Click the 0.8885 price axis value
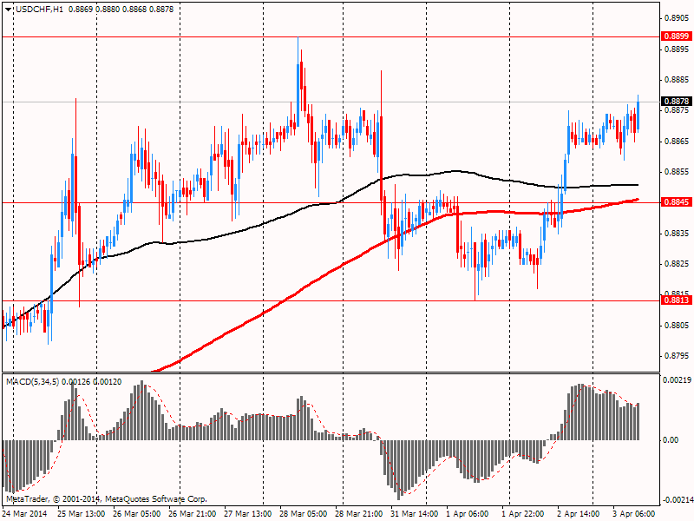Screen dimensions: 694x521 (x=677, y=80)
